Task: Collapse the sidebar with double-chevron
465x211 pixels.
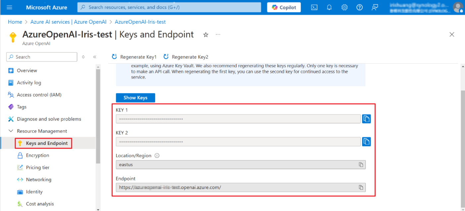Action: point(95,57)
